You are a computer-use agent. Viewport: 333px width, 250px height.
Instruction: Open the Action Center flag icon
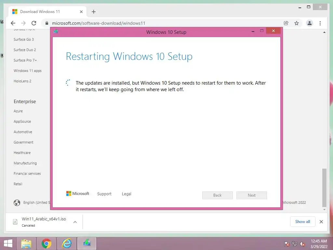(x=287, y=243)
